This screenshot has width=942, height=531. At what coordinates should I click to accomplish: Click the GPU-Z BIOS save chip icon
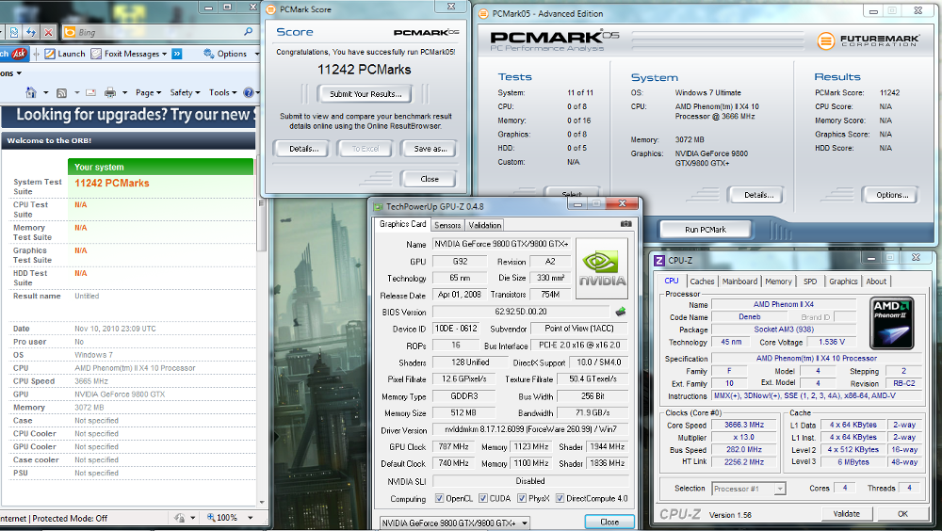point(621,311)
